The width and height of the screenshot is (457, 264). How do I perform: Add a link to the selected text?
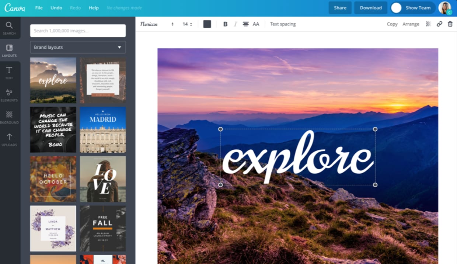click(x=439, y=24)
